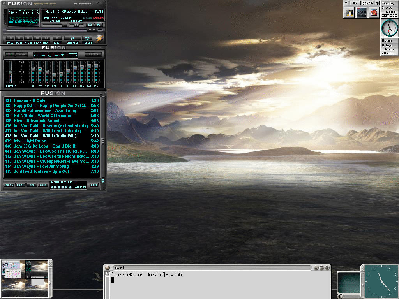Viewport: 399px width, 299px height.
Task: Launch mc from the desktop panel
Action: (355, 3)
